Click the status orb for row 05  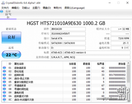click(4, 82)
